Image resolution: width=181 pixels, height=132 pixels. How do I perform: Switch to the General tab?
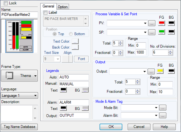click(48, 6)
